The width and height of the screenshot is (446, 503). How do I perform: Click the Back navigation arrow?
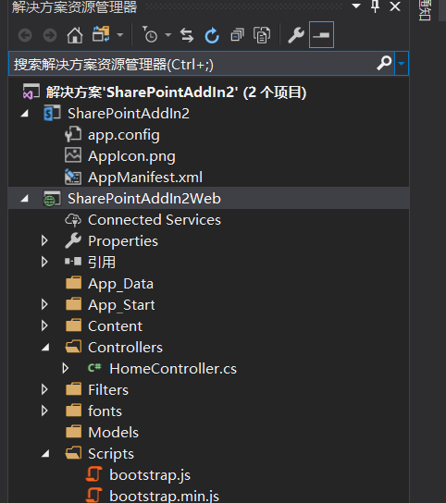pyautogui.click(x=25, y=35)
